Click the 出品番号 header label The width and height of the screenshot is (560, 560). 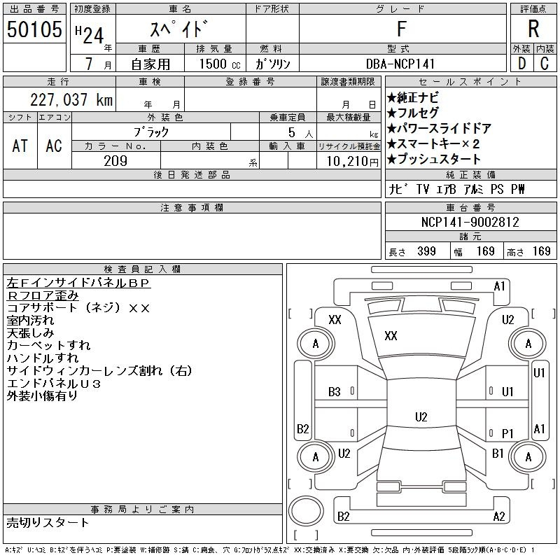point(34,9)
